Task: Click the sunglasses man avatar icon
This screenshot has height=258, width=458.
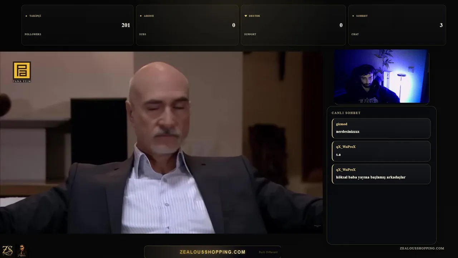Action: (22, 250)
